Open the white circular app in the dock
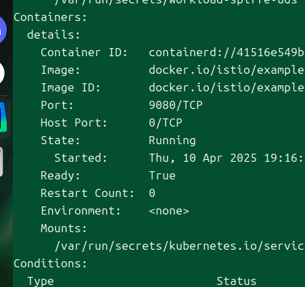 pyautogui.click(x=2, y=73)
